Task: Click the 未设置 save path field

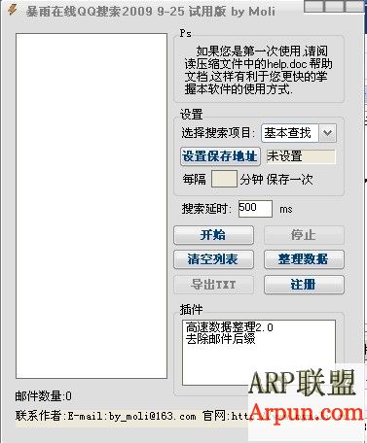Action: point(301,156)
